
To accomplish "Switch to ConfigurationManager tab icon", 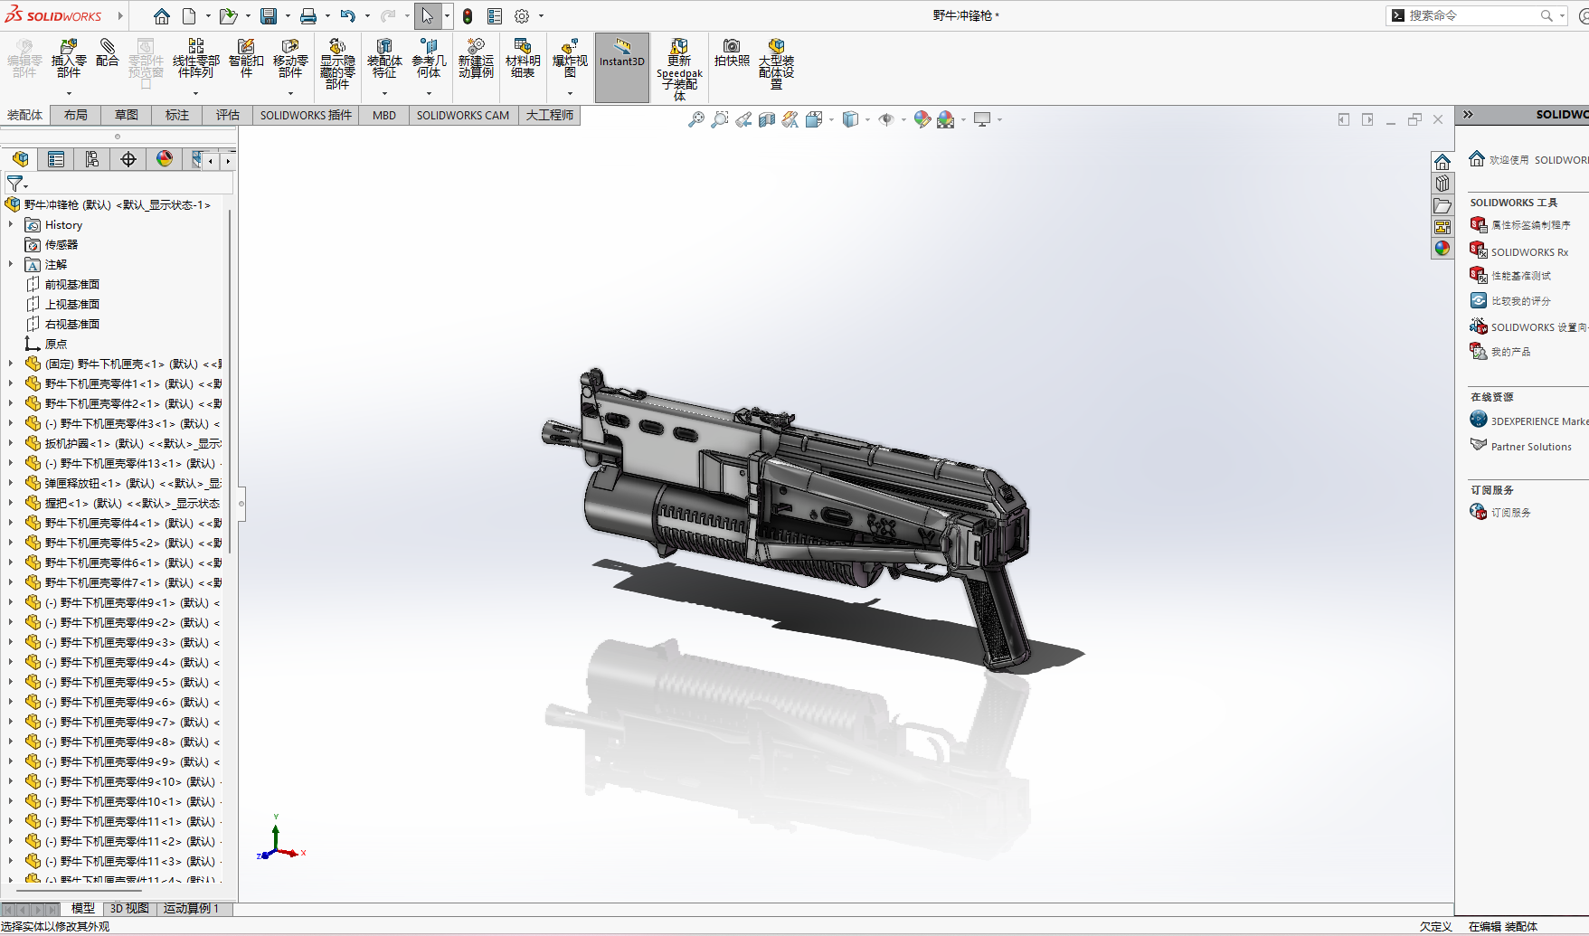I will tap(92, 160).
